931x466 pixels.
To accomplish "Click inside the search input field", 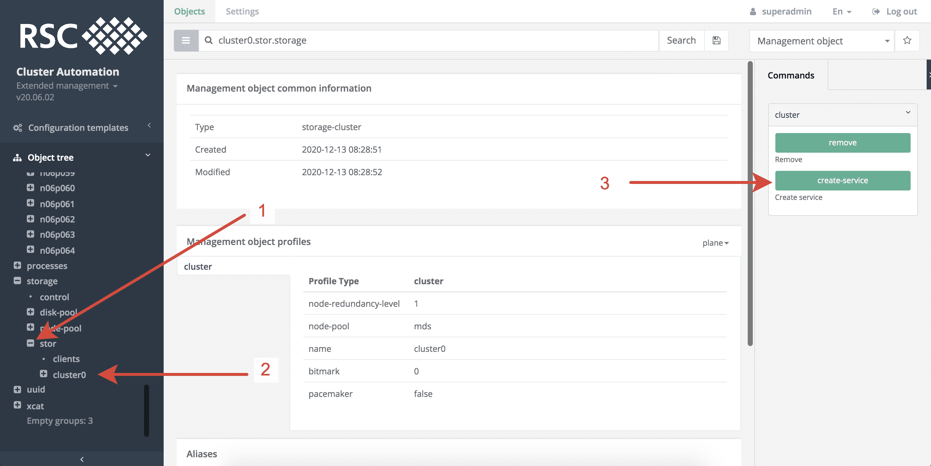I will pyautogui.click(x=400, y=40).
